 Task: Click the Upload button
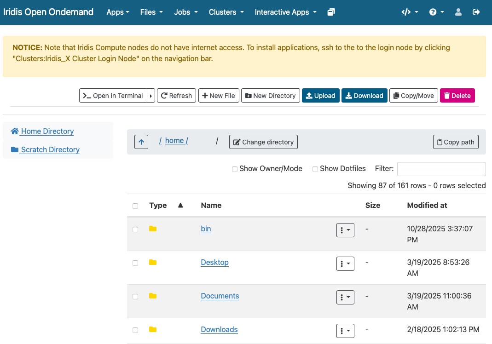pyautogui.click(x=321, y=95)
